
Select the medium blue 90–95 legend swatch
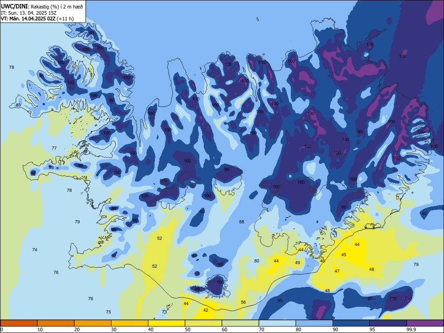click(351, 323)
